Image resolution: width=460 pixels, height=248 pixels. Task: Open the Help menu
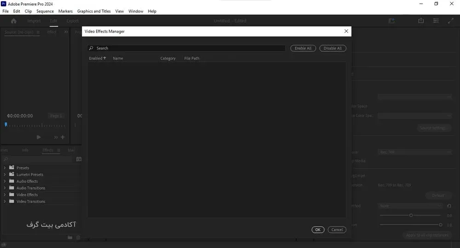[x=152, y=11]
